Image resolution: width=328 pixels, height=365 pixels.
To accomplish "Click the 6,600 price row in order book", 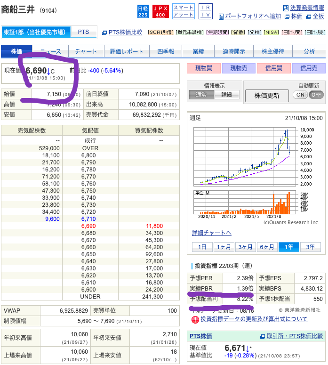I will click(90, 289).
